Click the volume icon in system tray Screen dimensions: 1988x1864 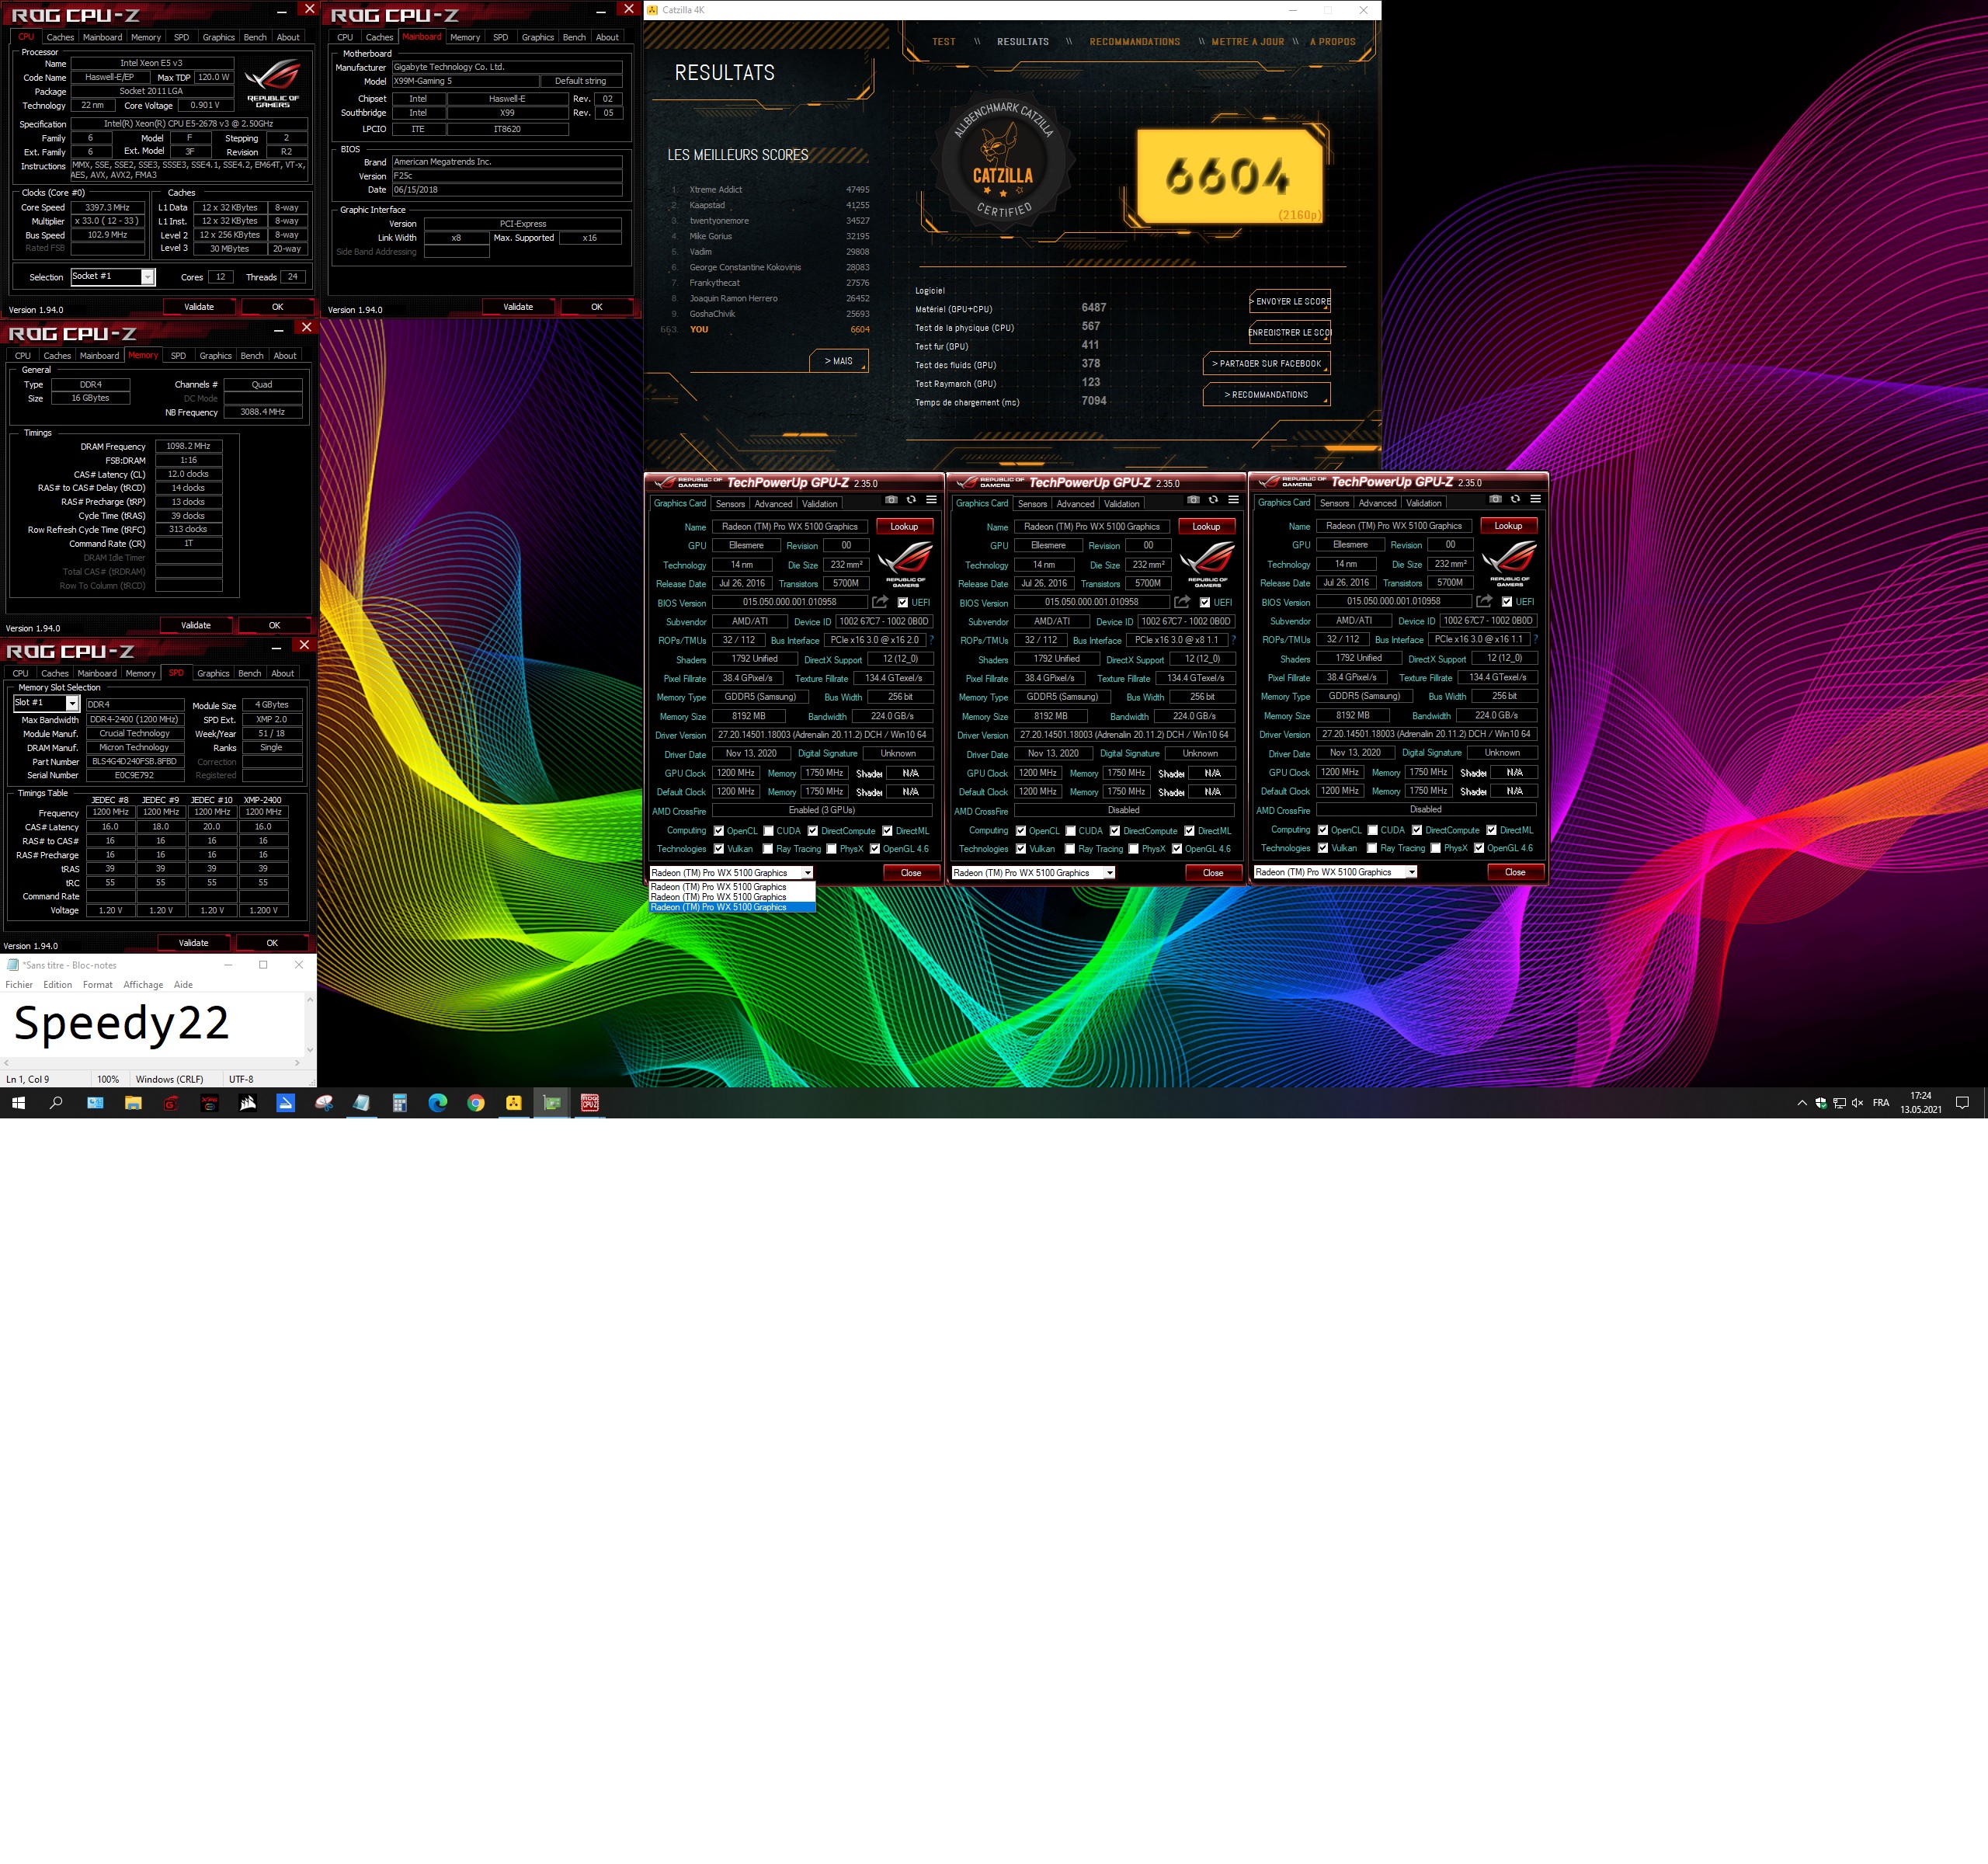tap(1857, 1103)
